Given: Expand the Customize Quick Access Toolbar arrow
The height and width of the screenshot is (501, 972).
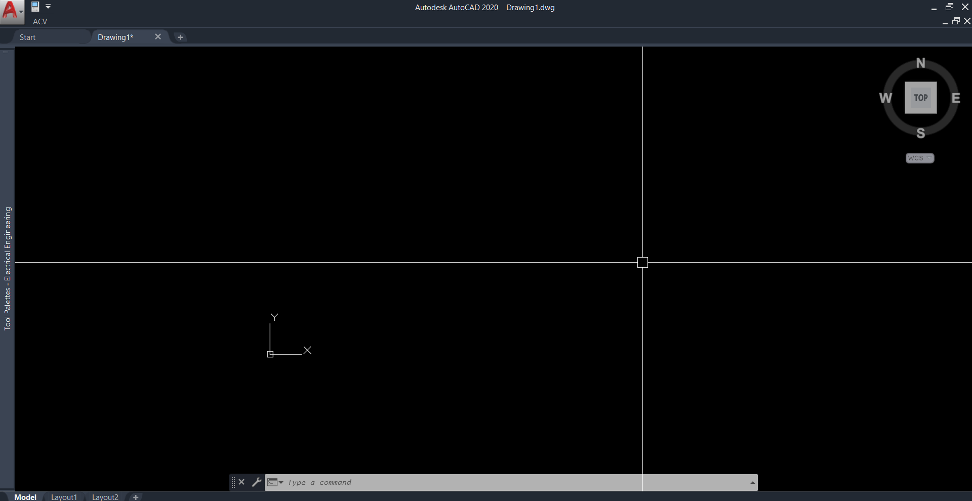Looking at the screenshot, I should coord(48,7).
